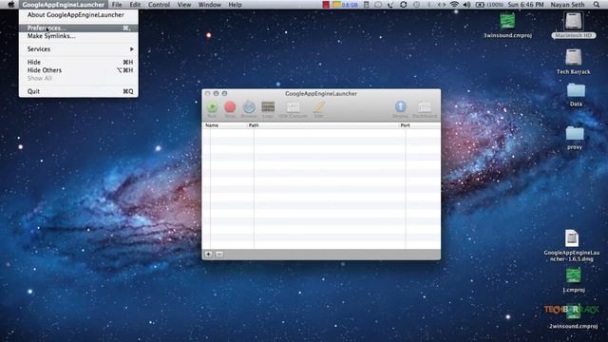608x342 pixels.
Task: Click the sync circular arrows menu bar icon
Action: tap(403, 5)
